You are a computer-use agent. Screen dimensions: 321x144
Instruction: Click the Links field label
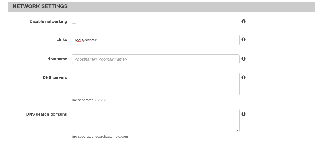(62, 40)
